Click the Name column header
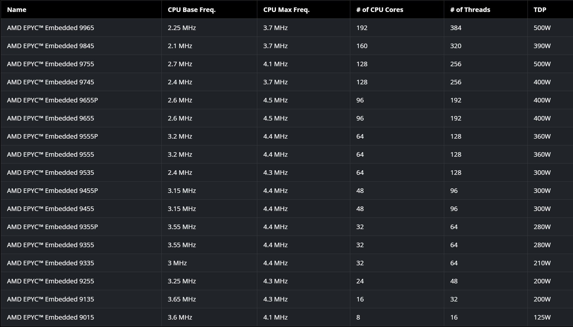This screenshot has height=327, width=573. 17,10
